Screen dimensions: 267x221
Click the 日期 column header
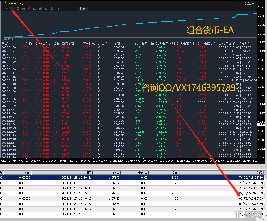click(x=5, y=44)
